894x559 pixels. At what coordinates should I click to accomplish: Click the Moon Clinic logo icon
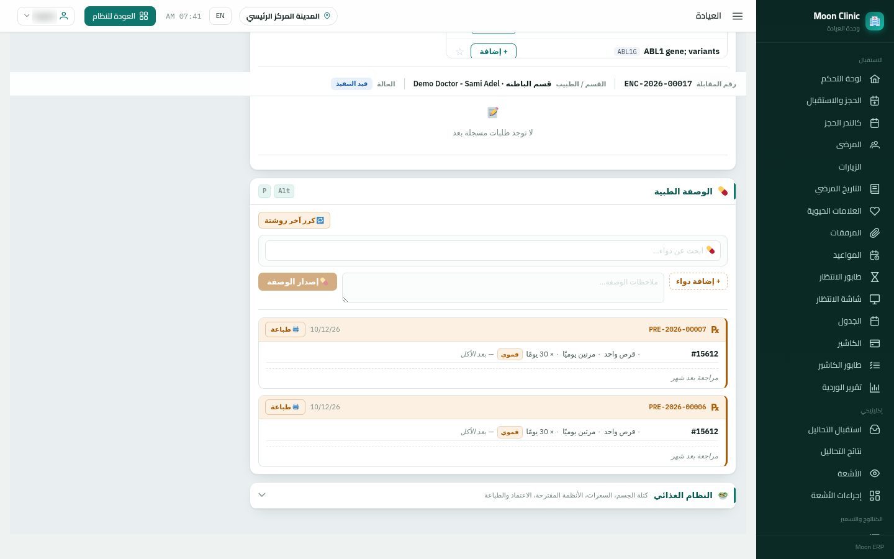[875, 21]
